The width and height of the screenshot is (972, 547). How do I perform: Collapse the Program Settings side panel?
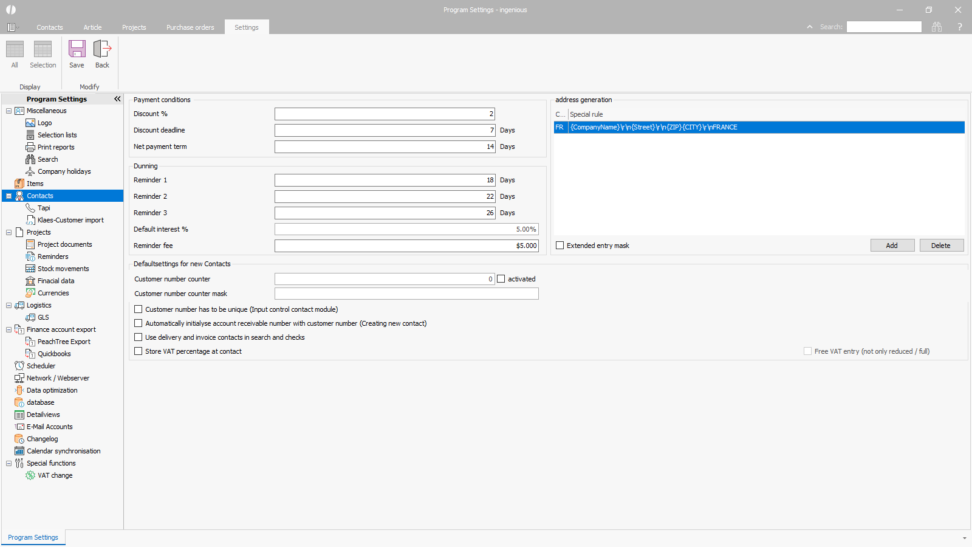[x=117, y=99]
